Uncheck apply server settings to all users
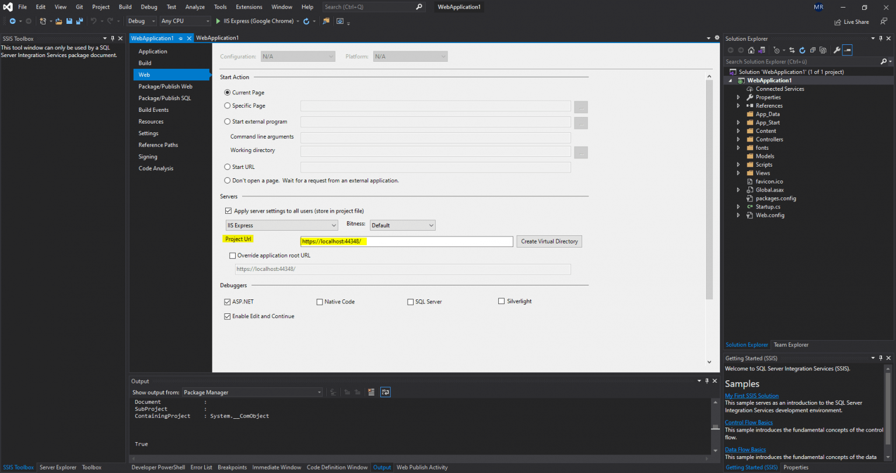The image size is (896, 473). pyautogui.click(x=228, y=211)
